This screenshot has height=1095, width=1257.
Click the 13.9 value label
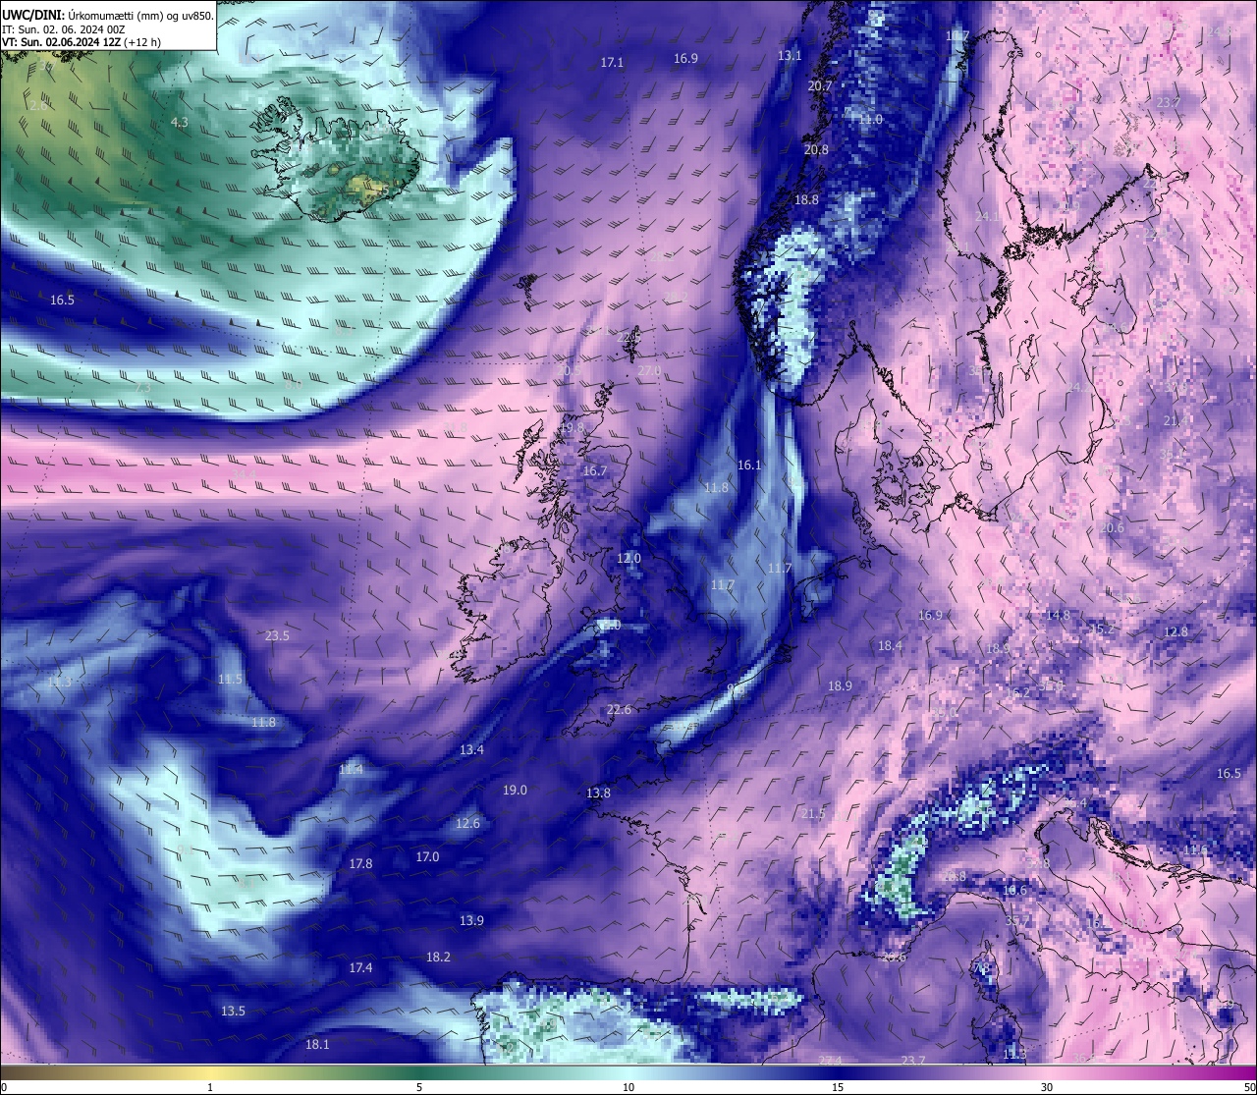[x=471, y=921]
